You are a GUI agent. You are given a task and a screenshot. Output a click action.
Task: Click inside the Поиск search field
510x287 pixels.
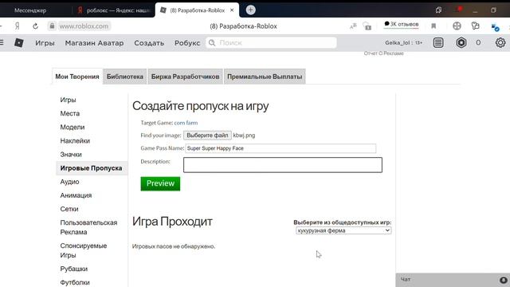pyautogui.click(x=271, y=42)
